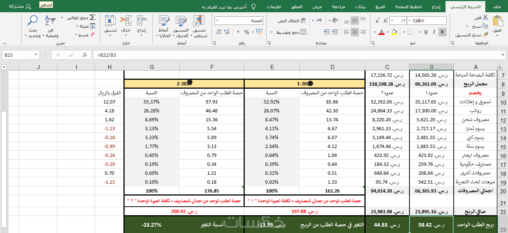This screenshot has height=233, width=508.
Task: Toggle Align Left horizontal alignment
Action: pyautogui.click(x=346, y=32)
